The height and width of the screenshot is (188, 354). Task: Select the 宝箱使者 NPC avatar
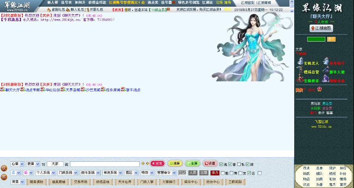point(300,78)
